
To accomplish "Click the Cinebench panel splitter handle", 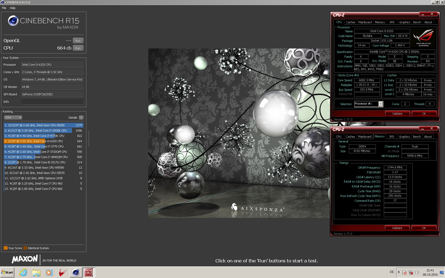I will pyautogui.click(x=88, y=138).
